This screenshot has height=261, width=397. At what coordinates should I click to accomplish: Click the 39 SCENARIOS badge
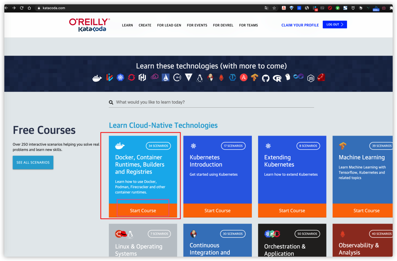pos(381,146)
